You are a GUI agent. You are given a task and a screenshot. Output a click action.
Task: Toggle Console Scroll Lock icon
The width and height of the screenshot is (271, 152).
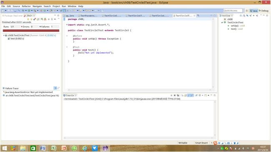click(x=186, y=95)
